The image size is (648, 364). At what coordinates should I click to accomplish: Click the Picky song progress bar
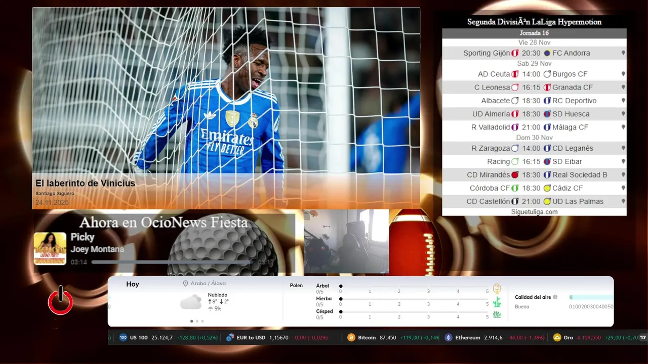tap(173, 262)
